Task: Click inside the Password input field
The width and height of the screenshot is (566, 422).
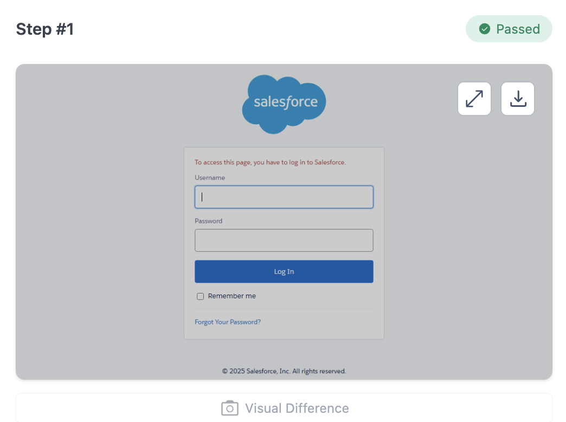Action: click(x=284, y=240)
